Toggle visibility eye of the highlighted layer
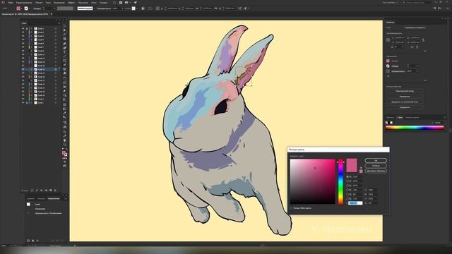The width and height of the screenshot is (452, 254). coord(23,69)
